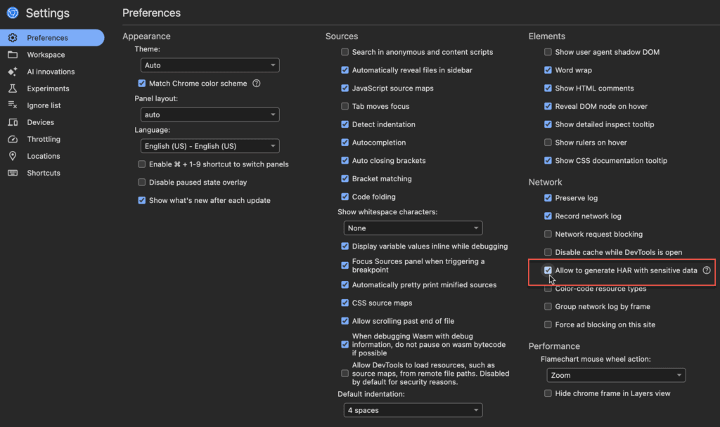The image size is (720, 427).
Task: Click the Locations pin icon
Action: (12, 156)
